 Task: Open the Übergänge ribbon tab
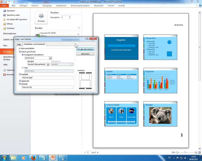click(x=48, y=5)
